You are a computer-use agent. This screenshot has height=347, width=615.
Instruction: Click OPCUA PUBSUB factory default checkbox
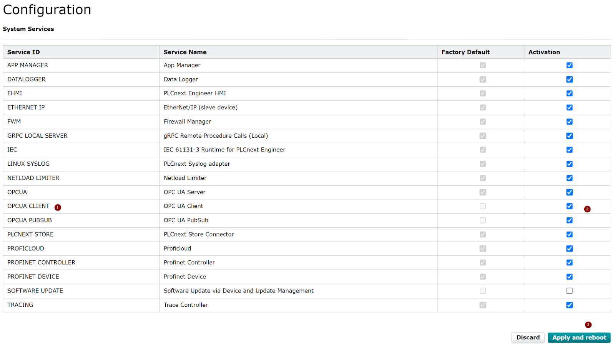point(483,220)
